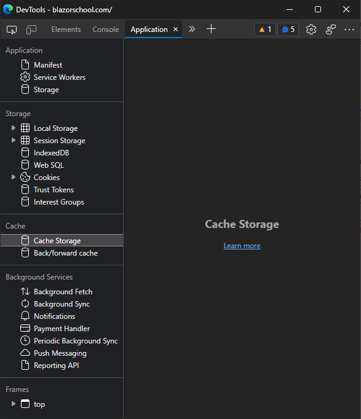Open the more tabs chevron menu
Viewport: 361px width, 419px height.
pos(192,29)
